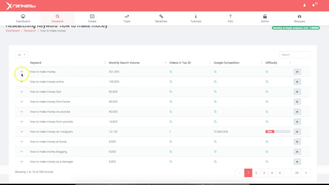The width and height of the screenshot is (329, 185).
Task: Open the notifications bell icon
Action: 314,5
